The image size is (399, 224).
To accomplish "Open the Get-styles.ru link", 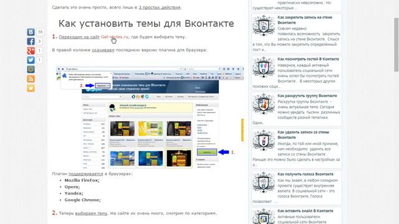I will pos(115,37).
